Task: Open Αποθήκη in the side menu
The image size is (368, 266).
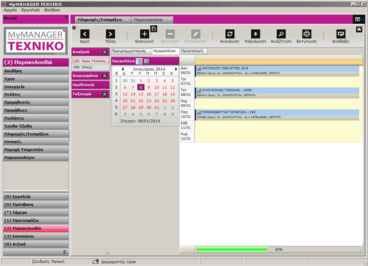Action: 36,71
